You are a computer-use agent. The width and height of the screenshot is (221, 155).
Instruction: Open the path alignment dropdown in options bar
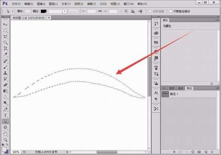point(133,11)
